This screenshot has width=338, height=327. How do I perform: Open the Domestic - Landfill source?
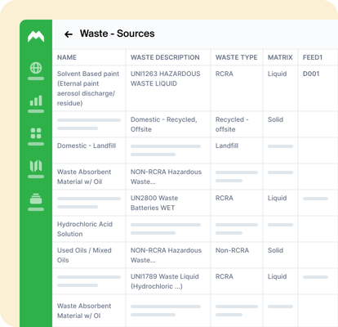[x=87, y=146]
